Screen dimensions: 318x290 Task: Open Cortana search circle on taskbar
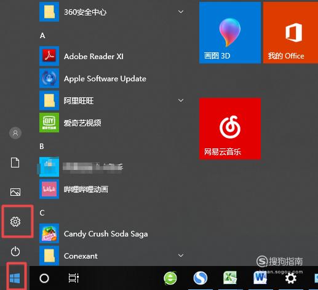(44, 278)
